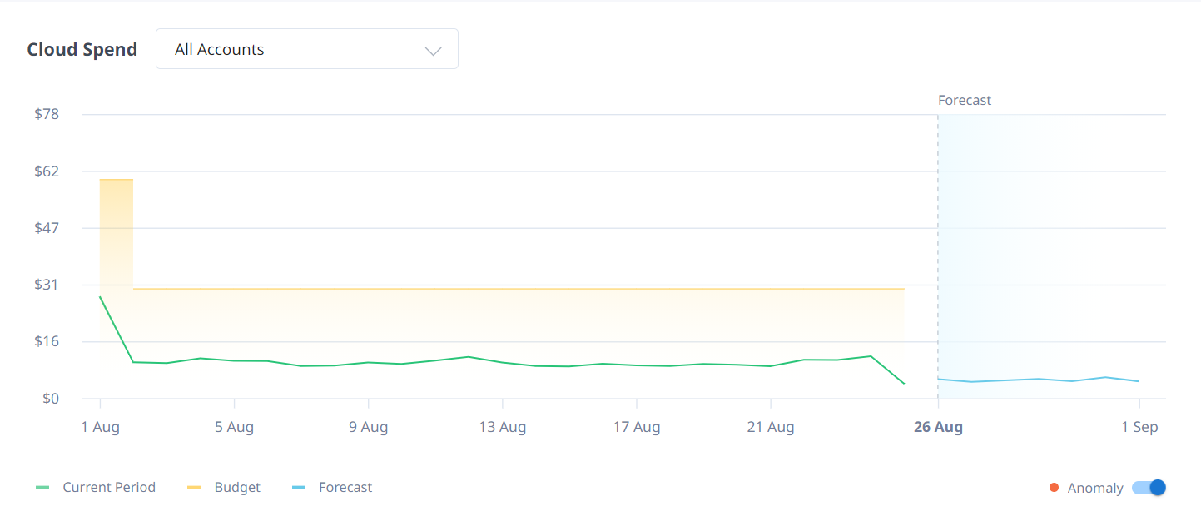Click the Forecast legend entry below chart
The width and height of the screenshot is (1201, 516).
pos(332,487)
